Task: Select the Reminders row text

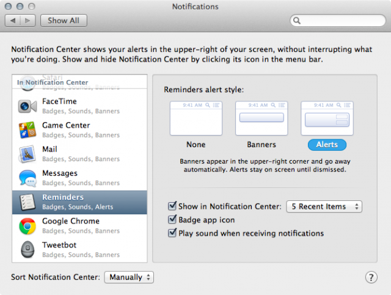Action: point(79,202)
